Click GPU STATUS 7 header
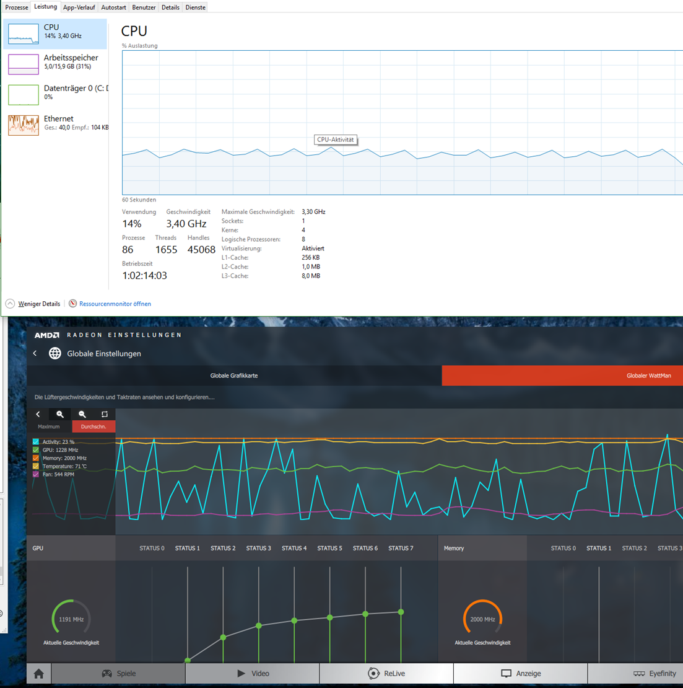The image size is (683, 688). pyautogui.click(x=401, y=548)
